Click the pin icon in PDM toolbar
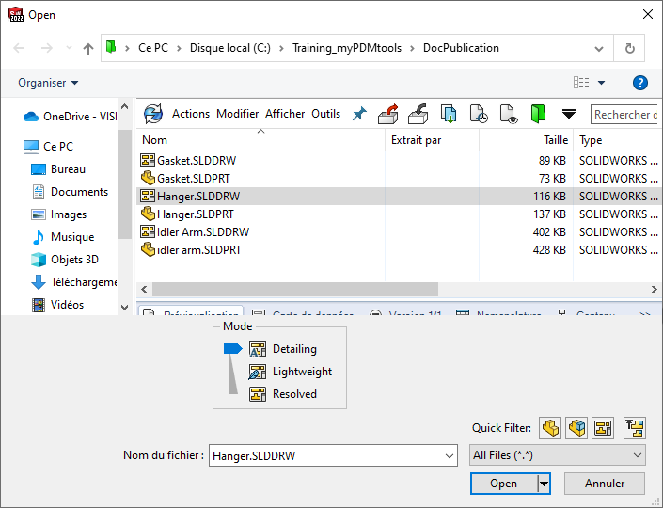663x508 pixels. pos(358,114)
